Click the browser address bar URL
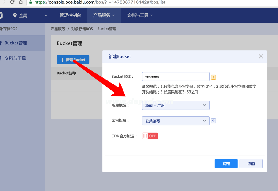278x191 pixels. [x=100, y=2]
